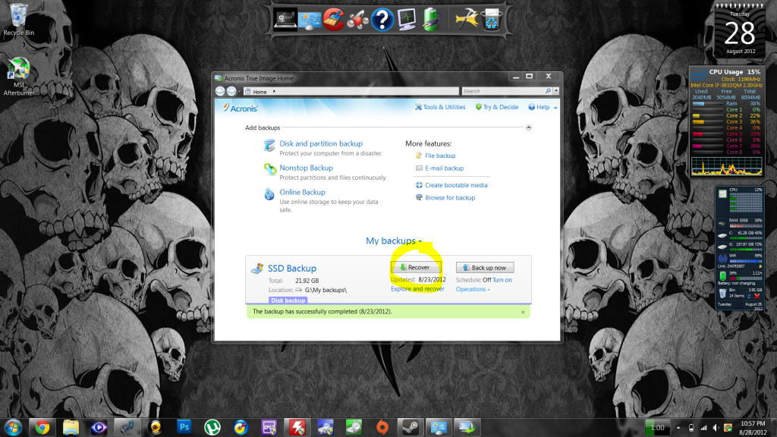Viewport: 777px width, 437px height.
Task: Dismiss the backup completed notification
Action: [x=523, y=312]
